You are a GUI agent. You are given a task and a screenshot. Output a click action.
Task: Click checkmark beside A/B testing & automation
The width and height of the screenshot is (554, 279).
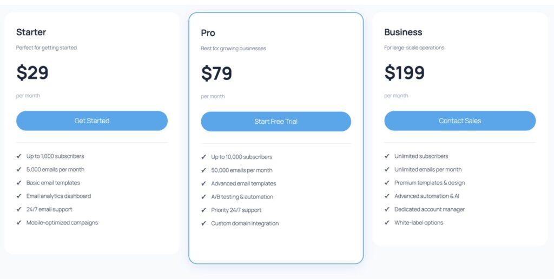pyautogui.click(x=204, y=197)
